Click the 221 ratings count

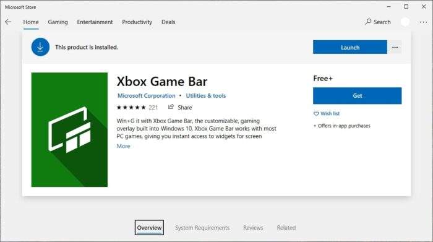(x=153, y=108)
